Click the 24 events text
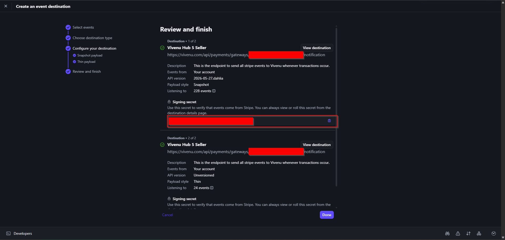This screenshot has width=505, height=240. [201, 188]
